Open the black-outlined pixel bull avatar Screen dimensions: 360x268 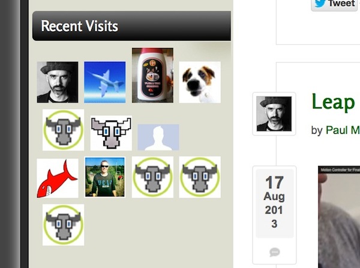point(111,133)
